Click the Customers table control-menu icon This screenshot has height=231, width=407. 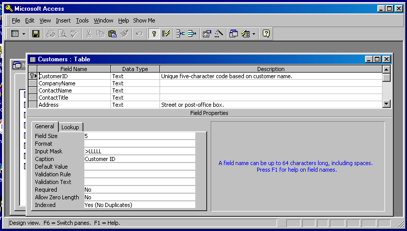tap(33, 59)
